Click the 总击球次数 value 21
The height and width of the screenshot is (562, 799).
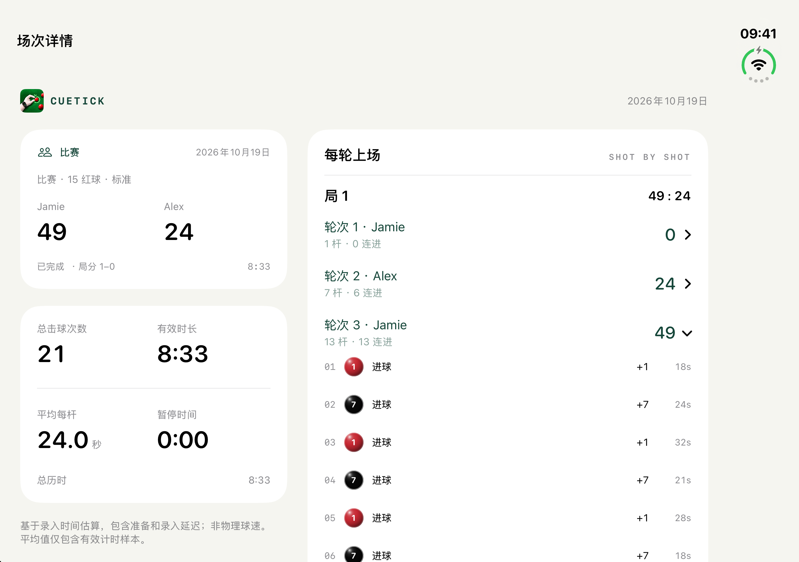(51, 354)
